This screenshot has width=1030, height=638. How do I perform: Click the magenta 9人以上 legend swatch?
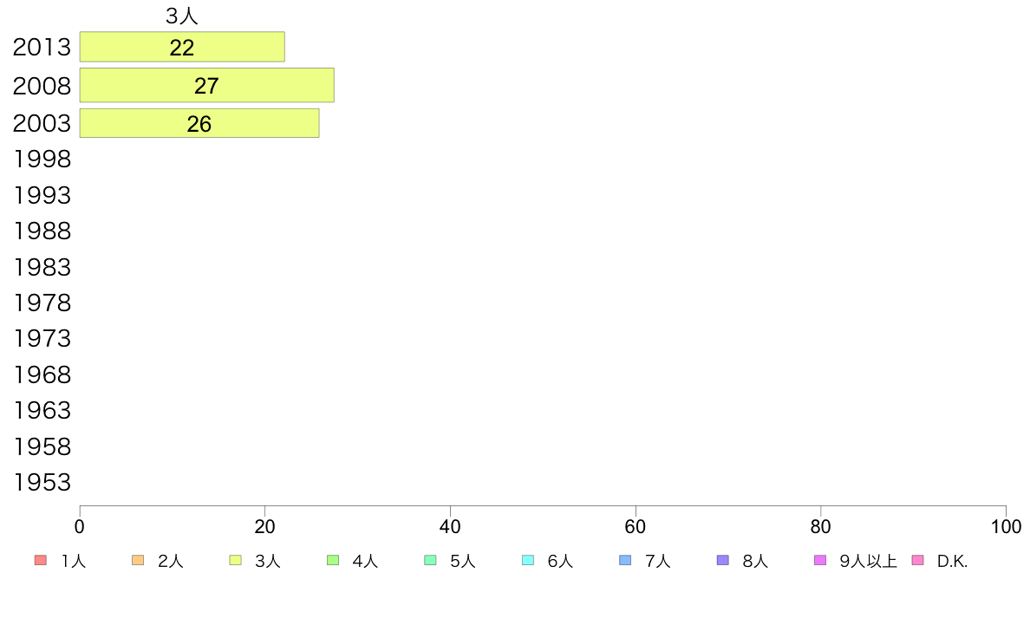coord(820,561)
